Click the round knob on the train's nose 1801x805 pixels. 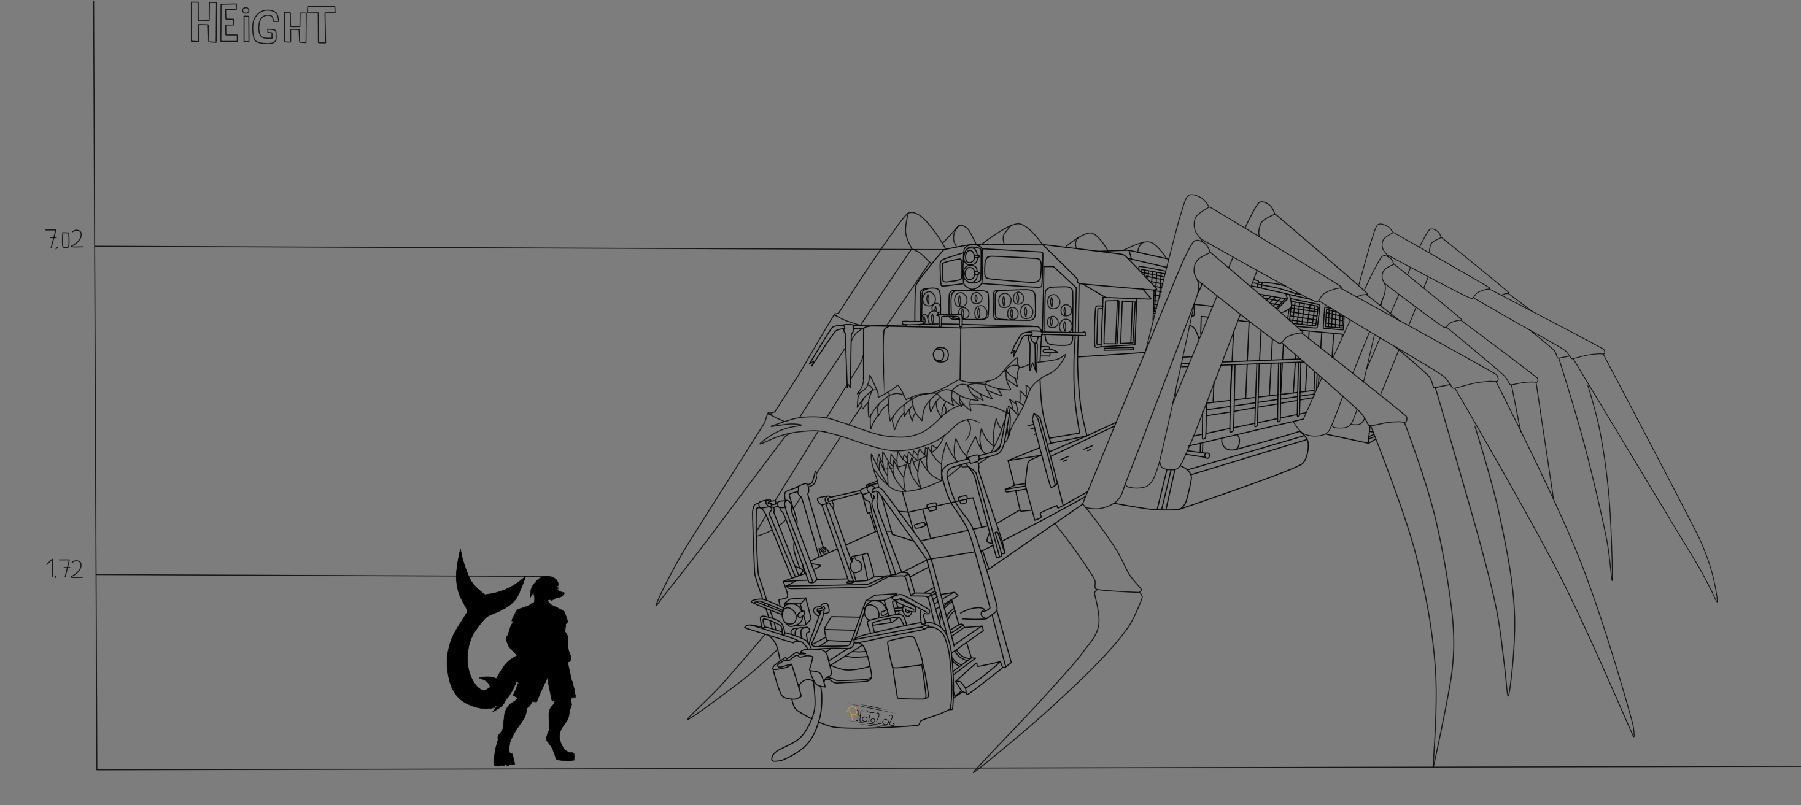(x=940, y=355)
